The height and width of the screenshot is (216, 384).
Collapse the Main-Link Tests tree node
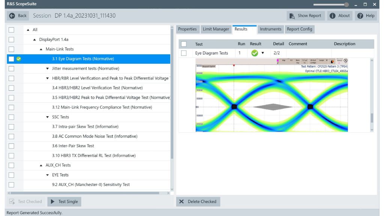pos(41,49)
